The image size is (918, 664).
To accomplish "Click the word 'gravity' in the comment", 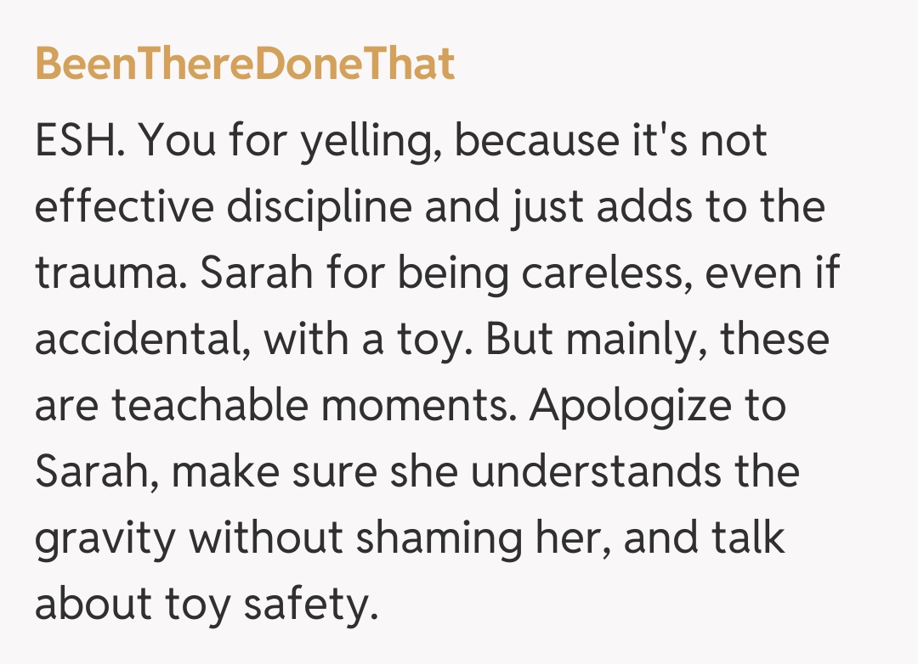I will pos(104,538).
